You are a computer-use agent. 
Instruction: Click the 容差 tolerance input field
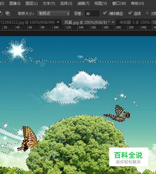click(92, 14)
